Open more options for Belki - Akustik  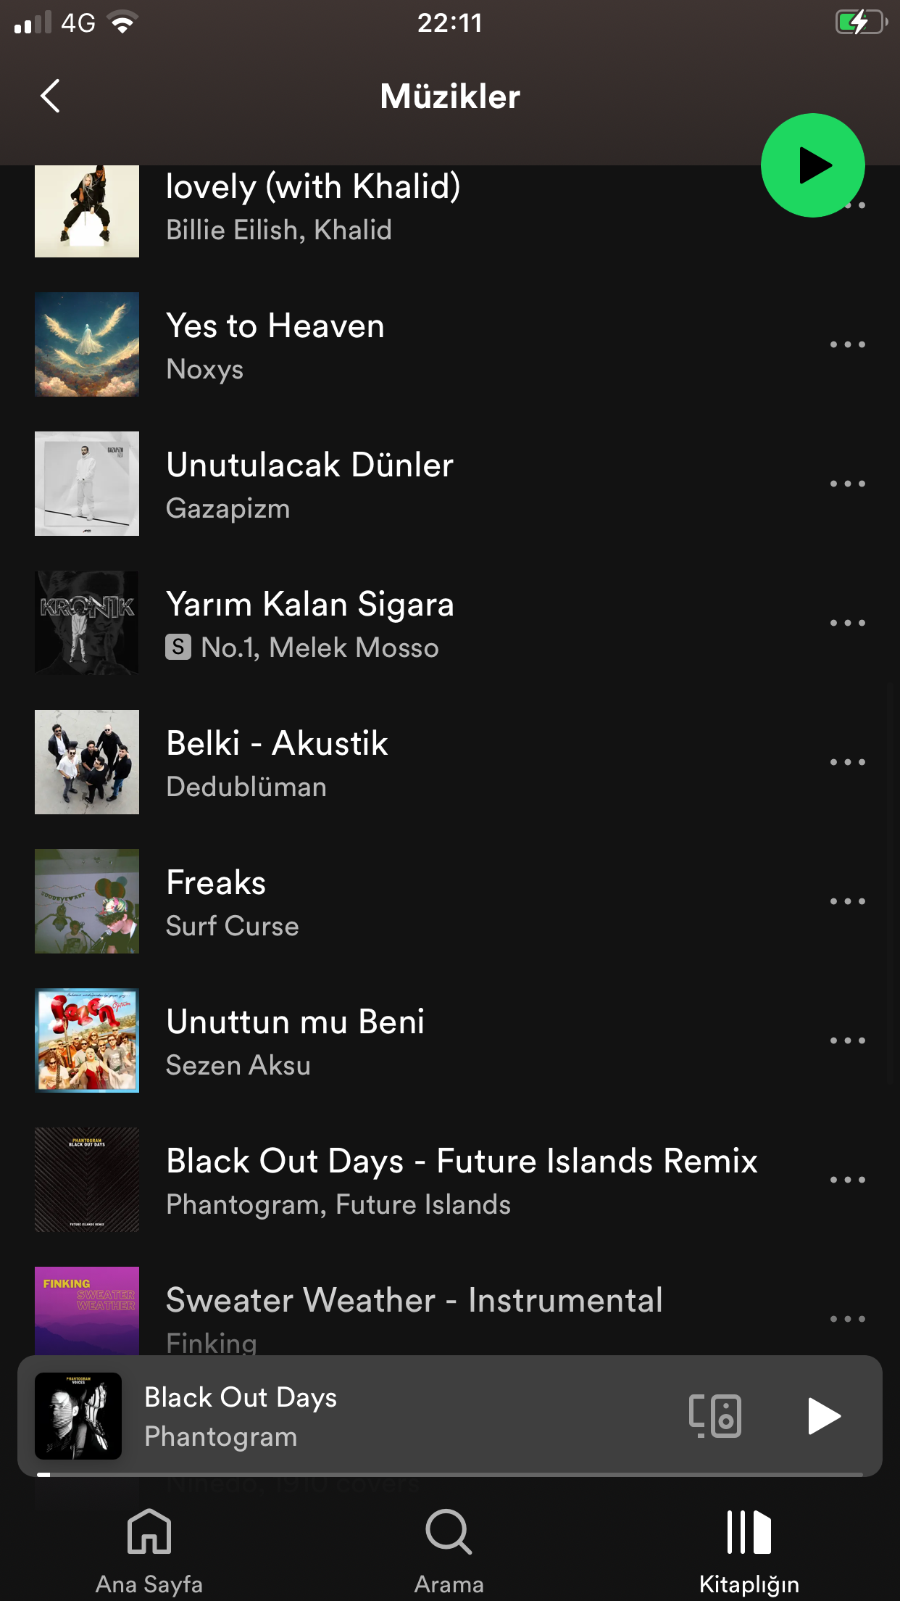coord(847,762)
